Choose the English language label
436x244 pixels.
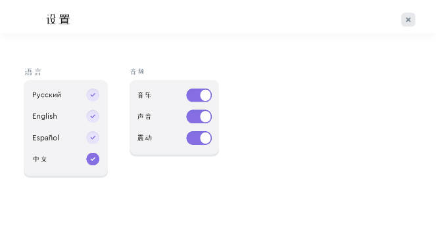[x=45, y=116]
